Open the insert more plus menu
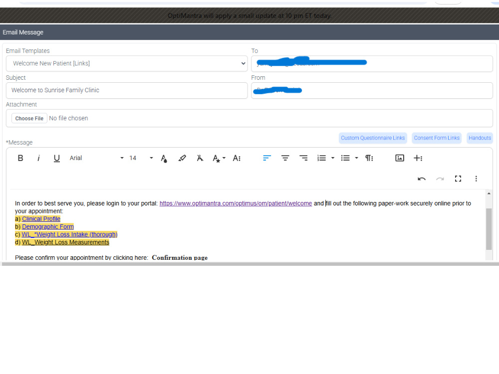The image size is (499, 374). click(x=418, y=158)
